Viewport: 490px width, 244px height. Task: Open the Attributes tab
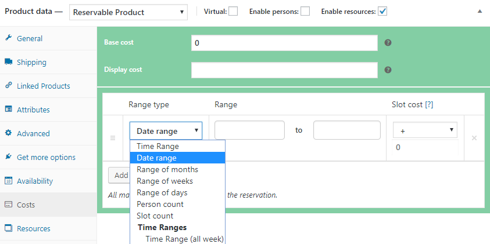[x=33, y=110]
